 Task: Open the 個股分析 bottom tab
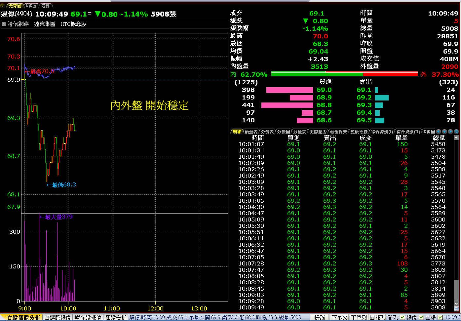[x=116, y=317]
